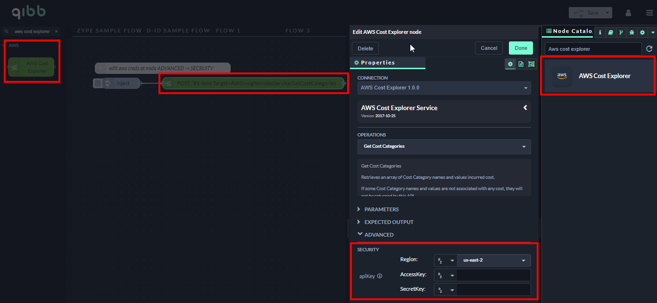Open node appearance settings icon
Image resolution: width=657 pixels, height=303 pixels.
coord(532,64)
